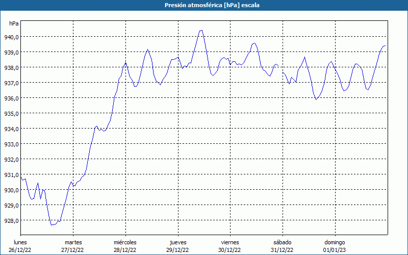Select the 'viernes' day label
The image size is (408, 255).
click(x=230, y=242)
